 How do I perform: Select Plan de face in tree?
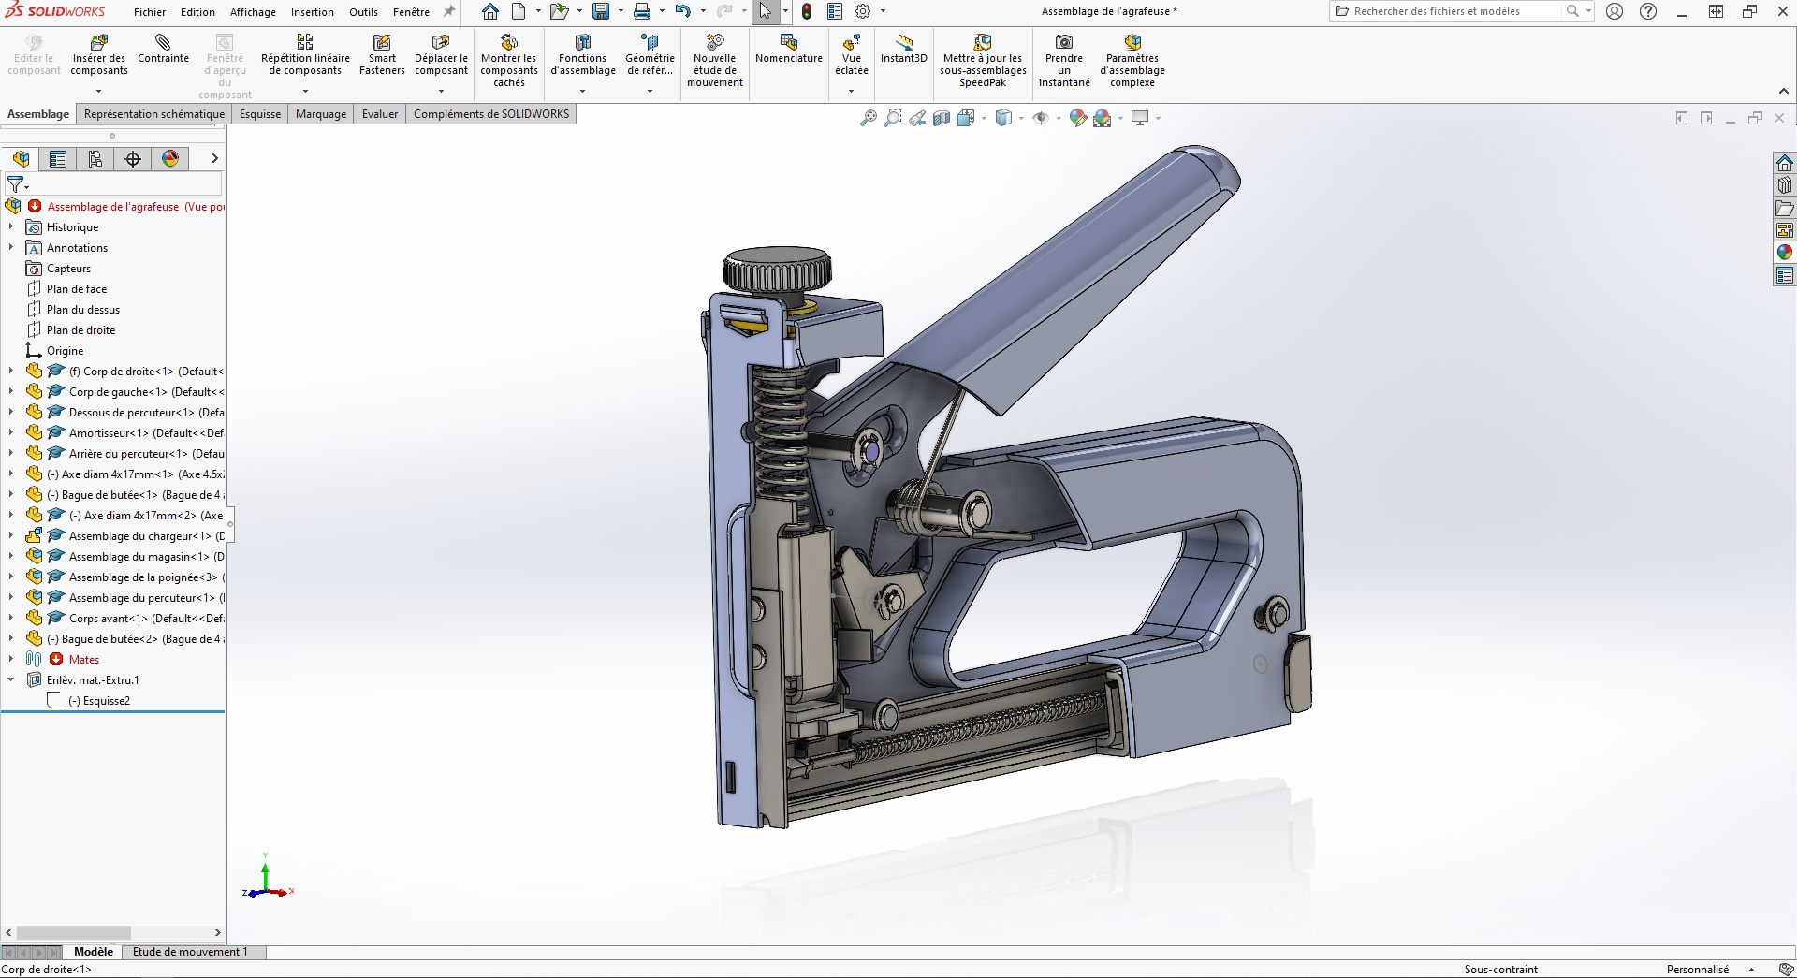(x=77, y=289)
